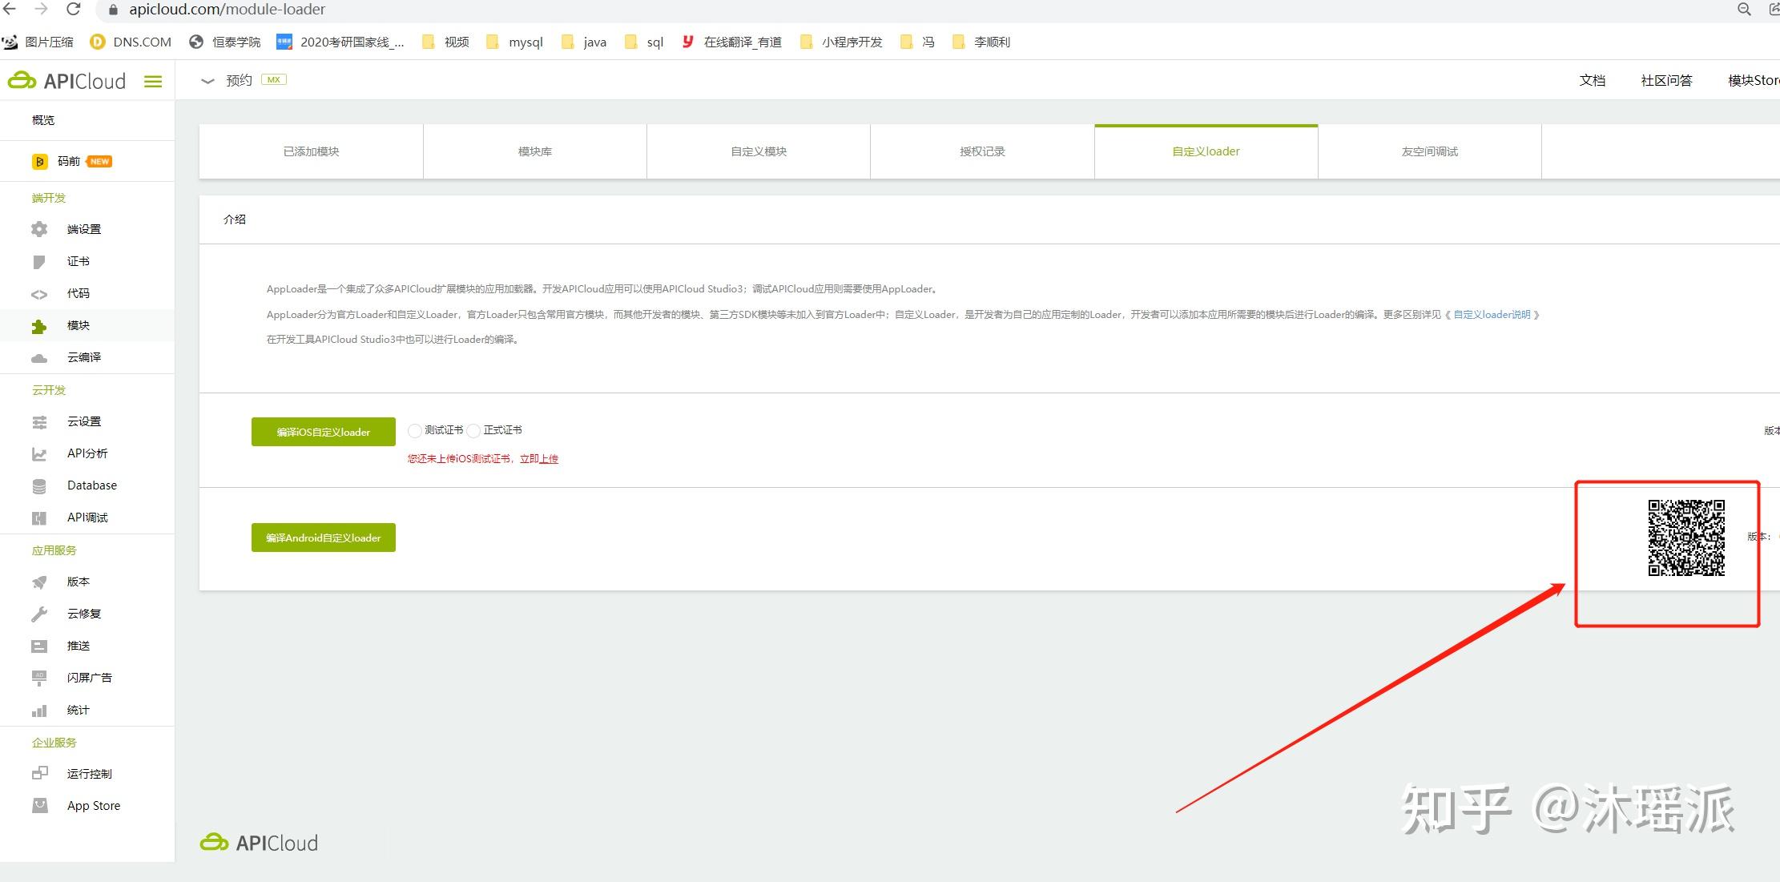Click the 端设置 gear icon
Screen dimensions: 1780x882
pyautogui.click(x=39, y=229)
